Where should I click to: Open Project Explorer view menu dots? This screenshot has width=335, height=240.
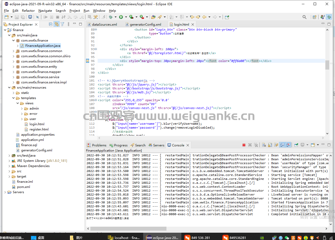(x=68, y=24)
